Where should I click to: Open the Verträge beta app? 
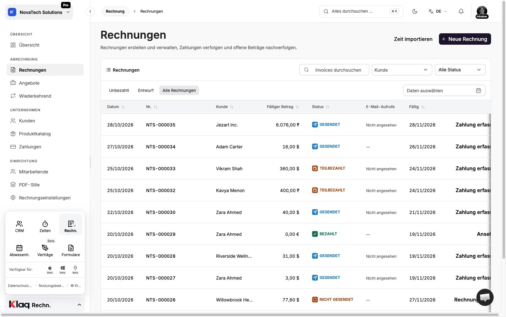click(45, 250)
